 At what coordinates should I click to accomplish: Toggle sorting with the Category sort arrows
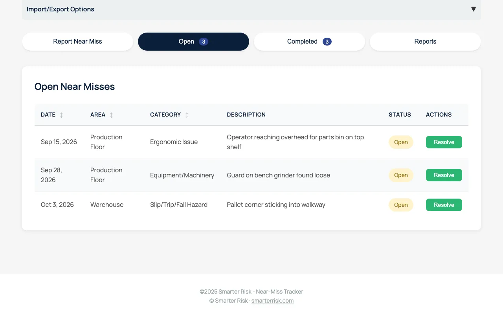(x=187, y=115)
